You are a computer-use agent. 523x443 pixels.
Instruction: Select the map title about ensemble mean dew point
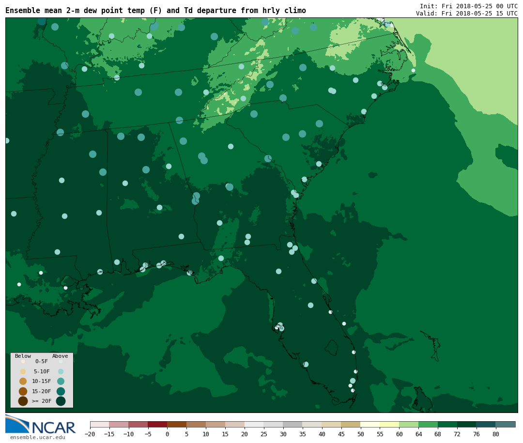coord(155,10)
